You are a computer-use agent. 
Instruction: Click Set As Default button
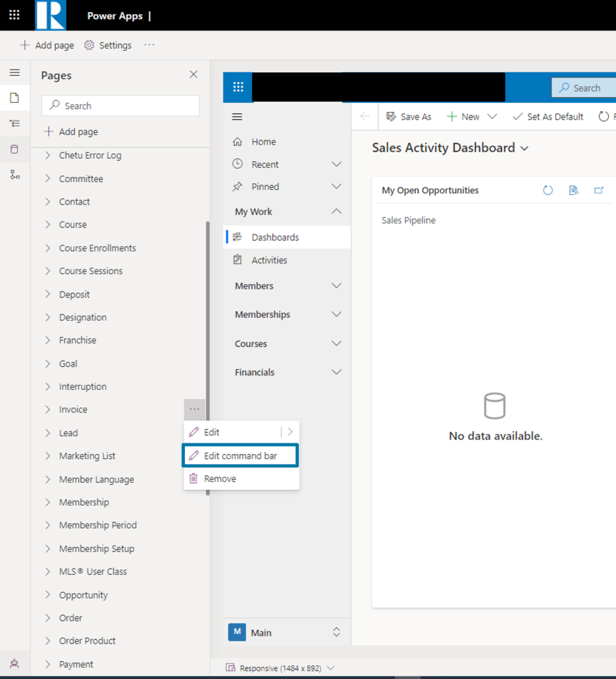(x=548, y=117)
